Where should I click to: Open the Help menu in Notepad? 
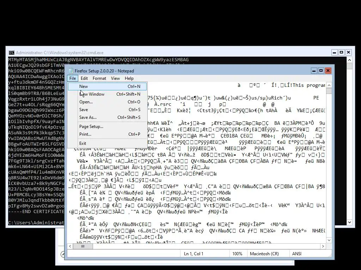129,78
